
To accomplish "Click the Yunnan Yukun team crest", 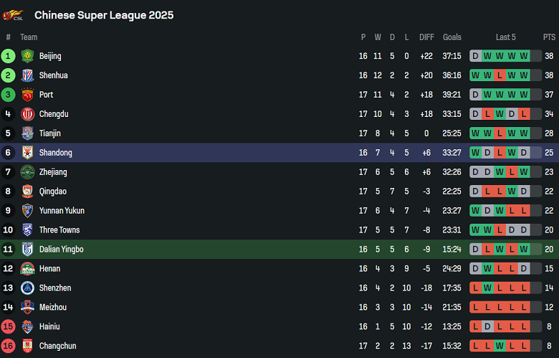I will (x=27, y=211).
